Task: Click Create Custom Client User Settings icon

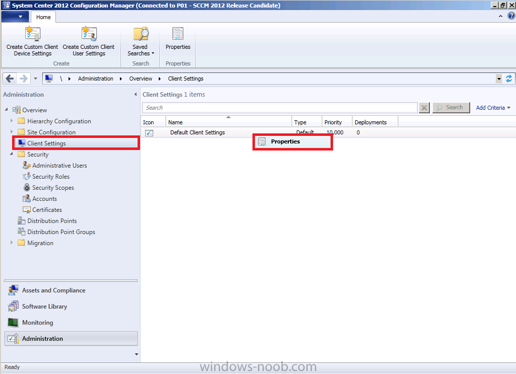Action: tap(89, 34)
